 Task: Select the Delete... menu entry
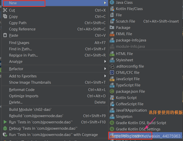55,102
